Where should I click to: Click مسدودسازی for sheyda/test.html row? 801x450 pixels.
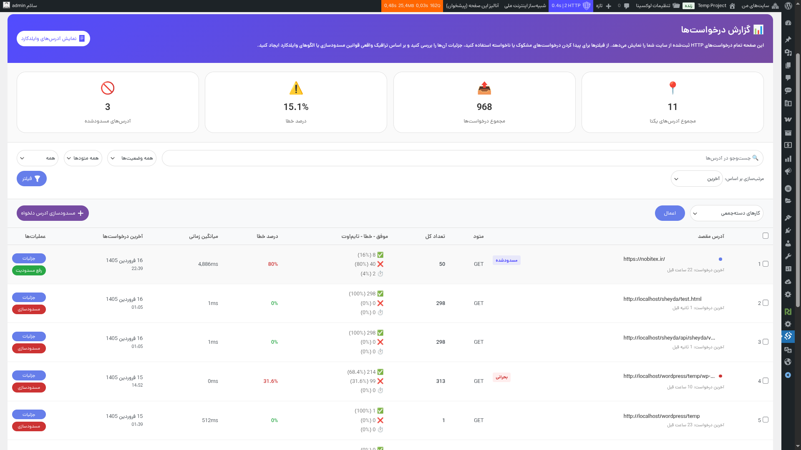(x=29, y=309)
